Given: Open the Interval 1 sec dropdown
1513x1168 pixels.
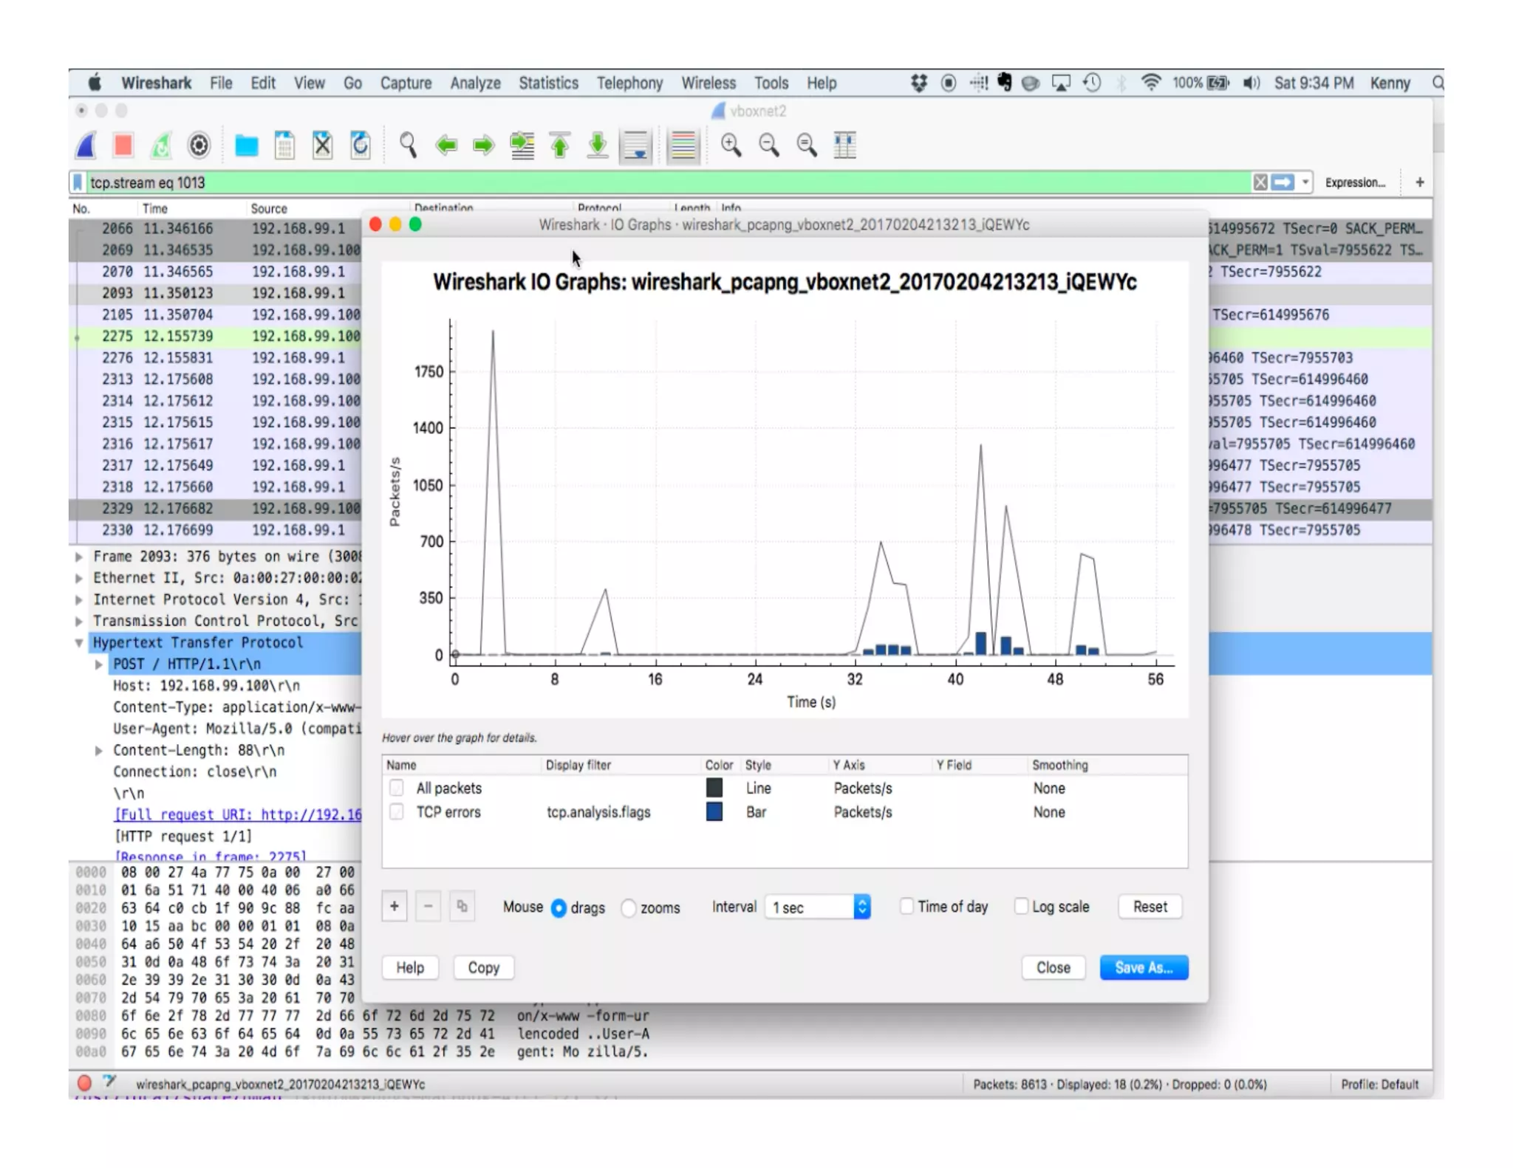Looking at the screenshot, I should 819,907.
